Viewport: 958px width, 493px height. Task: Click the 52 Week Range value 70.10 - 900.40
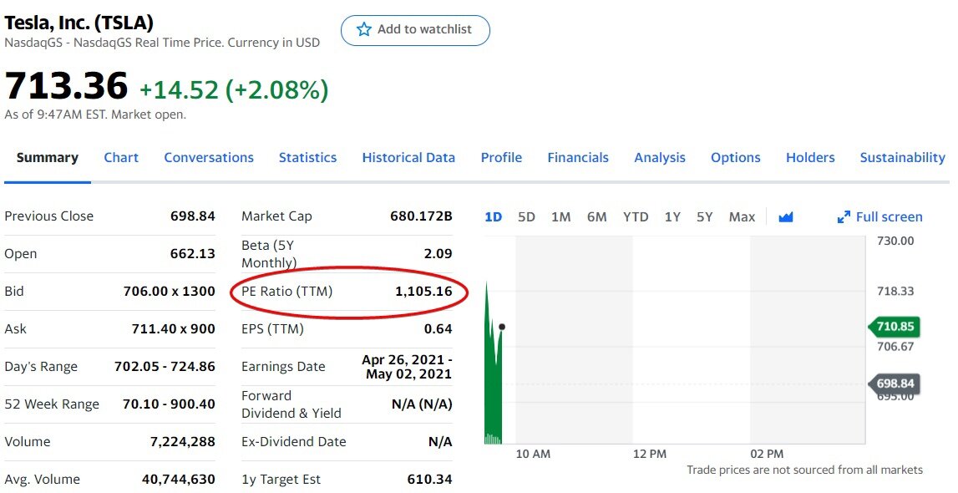click(x=170, y=404)
